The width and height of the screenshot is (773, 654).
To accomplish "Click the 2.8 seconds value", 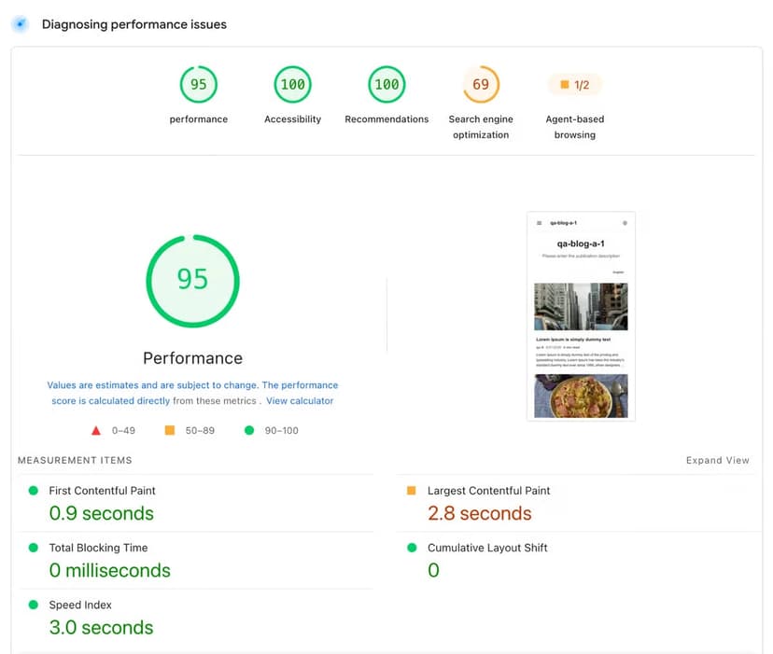I will 479,513.
